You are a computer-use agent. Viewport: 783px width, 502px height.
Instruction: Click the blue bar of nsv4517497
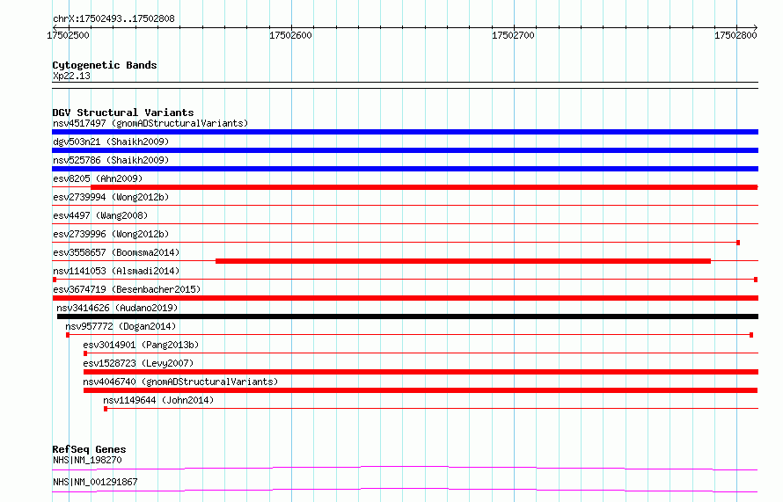click(x=405, y=132)
